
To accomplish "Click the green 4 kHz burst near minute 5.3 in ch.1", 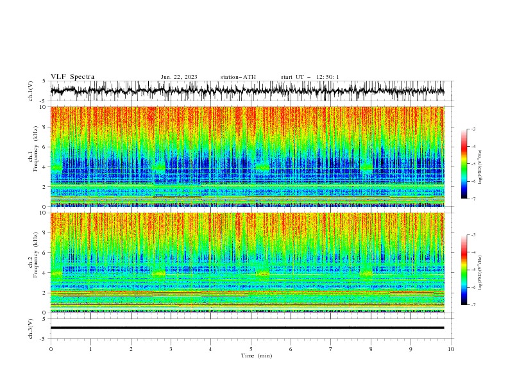I will (x=262, y=167).
